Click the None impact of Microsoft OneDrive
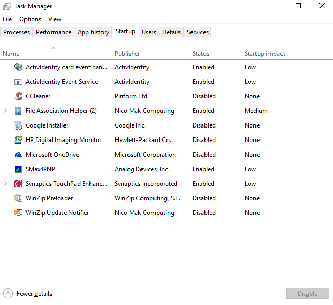This screenshot has width=333, height=305. [x=252, y=155]
